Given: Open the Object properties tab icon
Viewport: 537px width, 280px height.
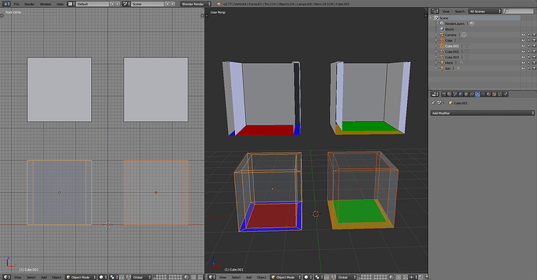Looking at the screenshot, I should click(466, 94).
